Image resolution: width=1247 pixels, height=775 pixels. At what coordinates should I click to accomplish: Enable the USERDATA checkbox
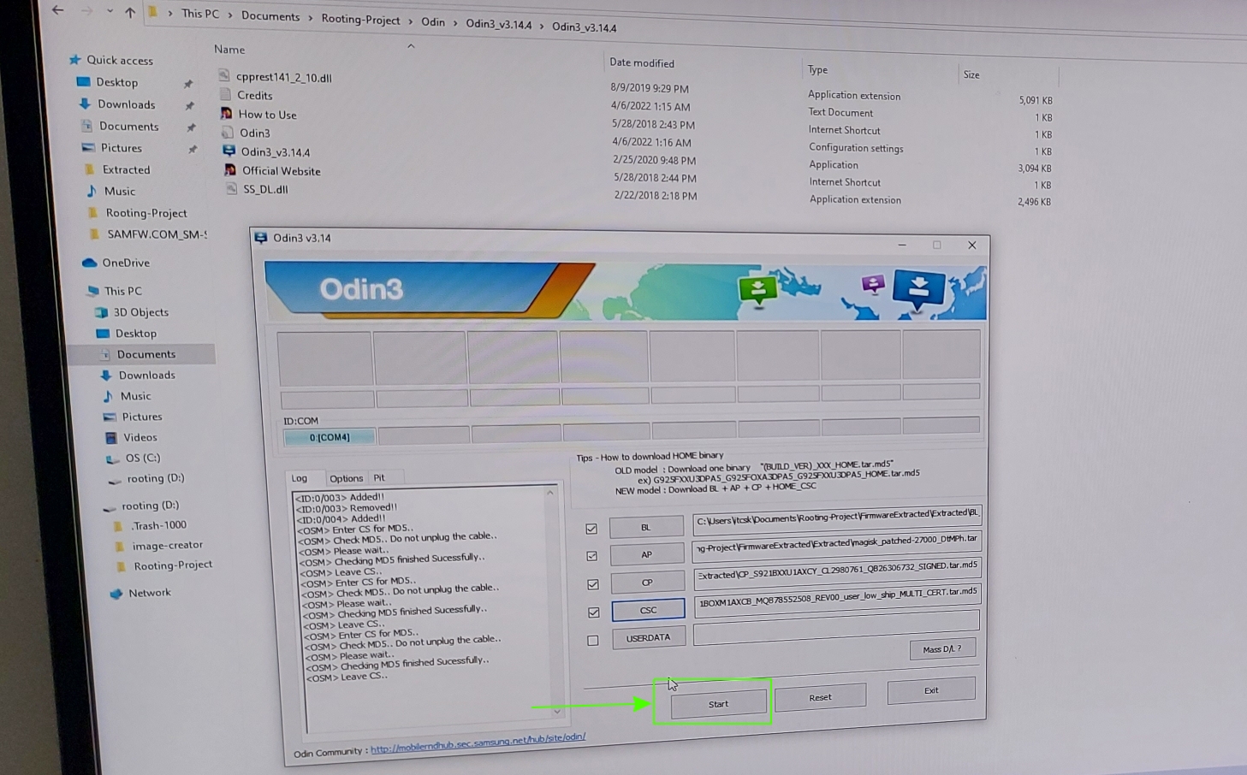click(593, 640)
